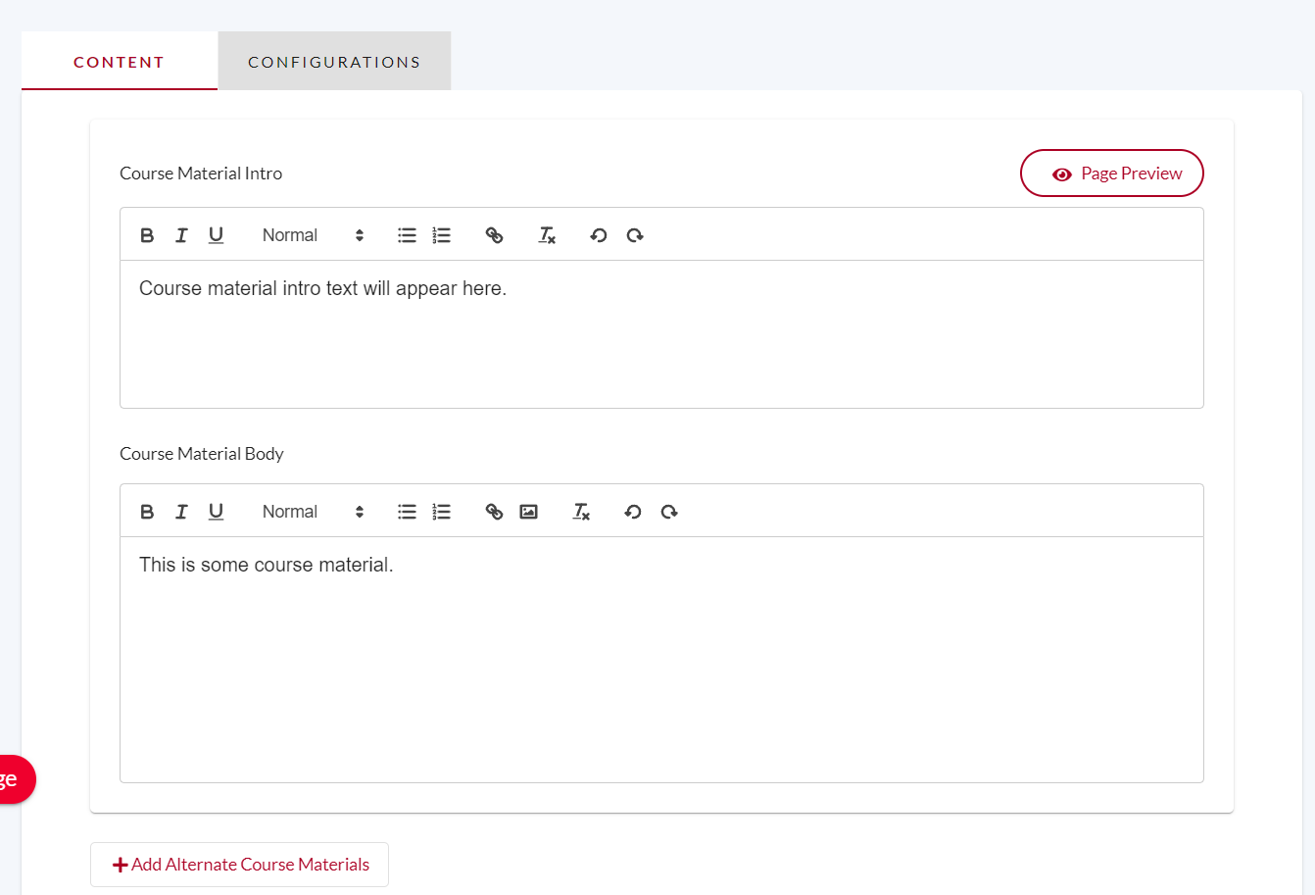Toggle bold in Course Material Intro toolbar
1315x895 pixels.
[x=147, y=235]
